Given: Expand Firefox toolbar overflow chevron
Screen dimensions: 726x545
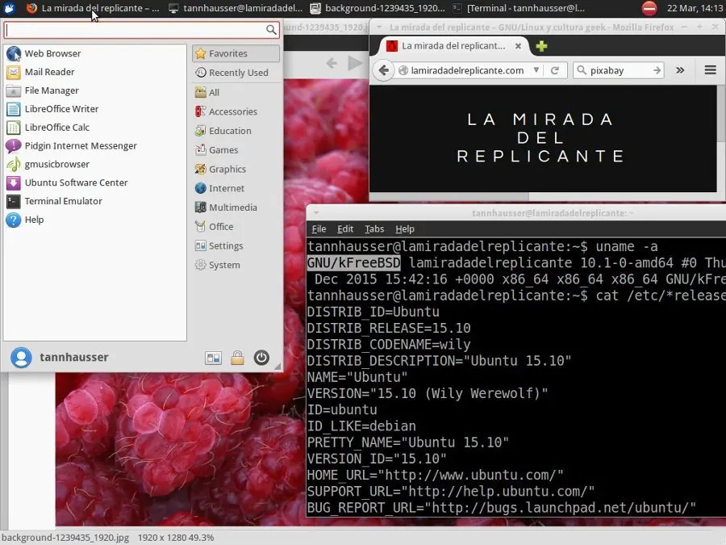Looking at the screenshot, I should coord(680,70).
